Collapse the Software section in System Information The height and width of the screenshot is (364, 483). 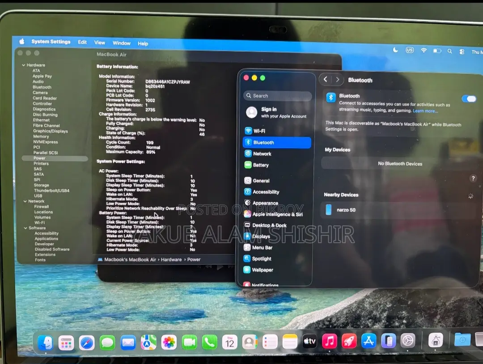click(x=25, y=228)
